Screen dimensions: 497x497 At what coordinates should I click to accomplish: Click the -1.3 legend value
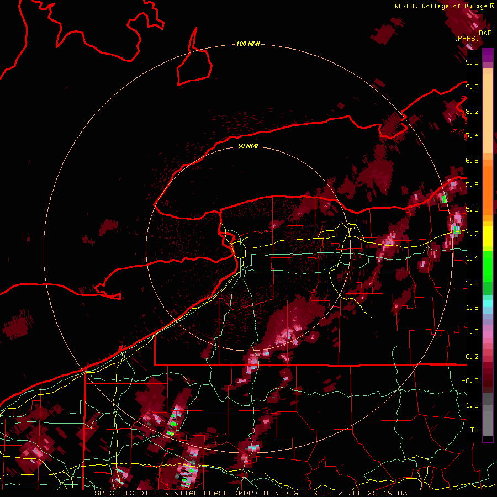point(470,405)
